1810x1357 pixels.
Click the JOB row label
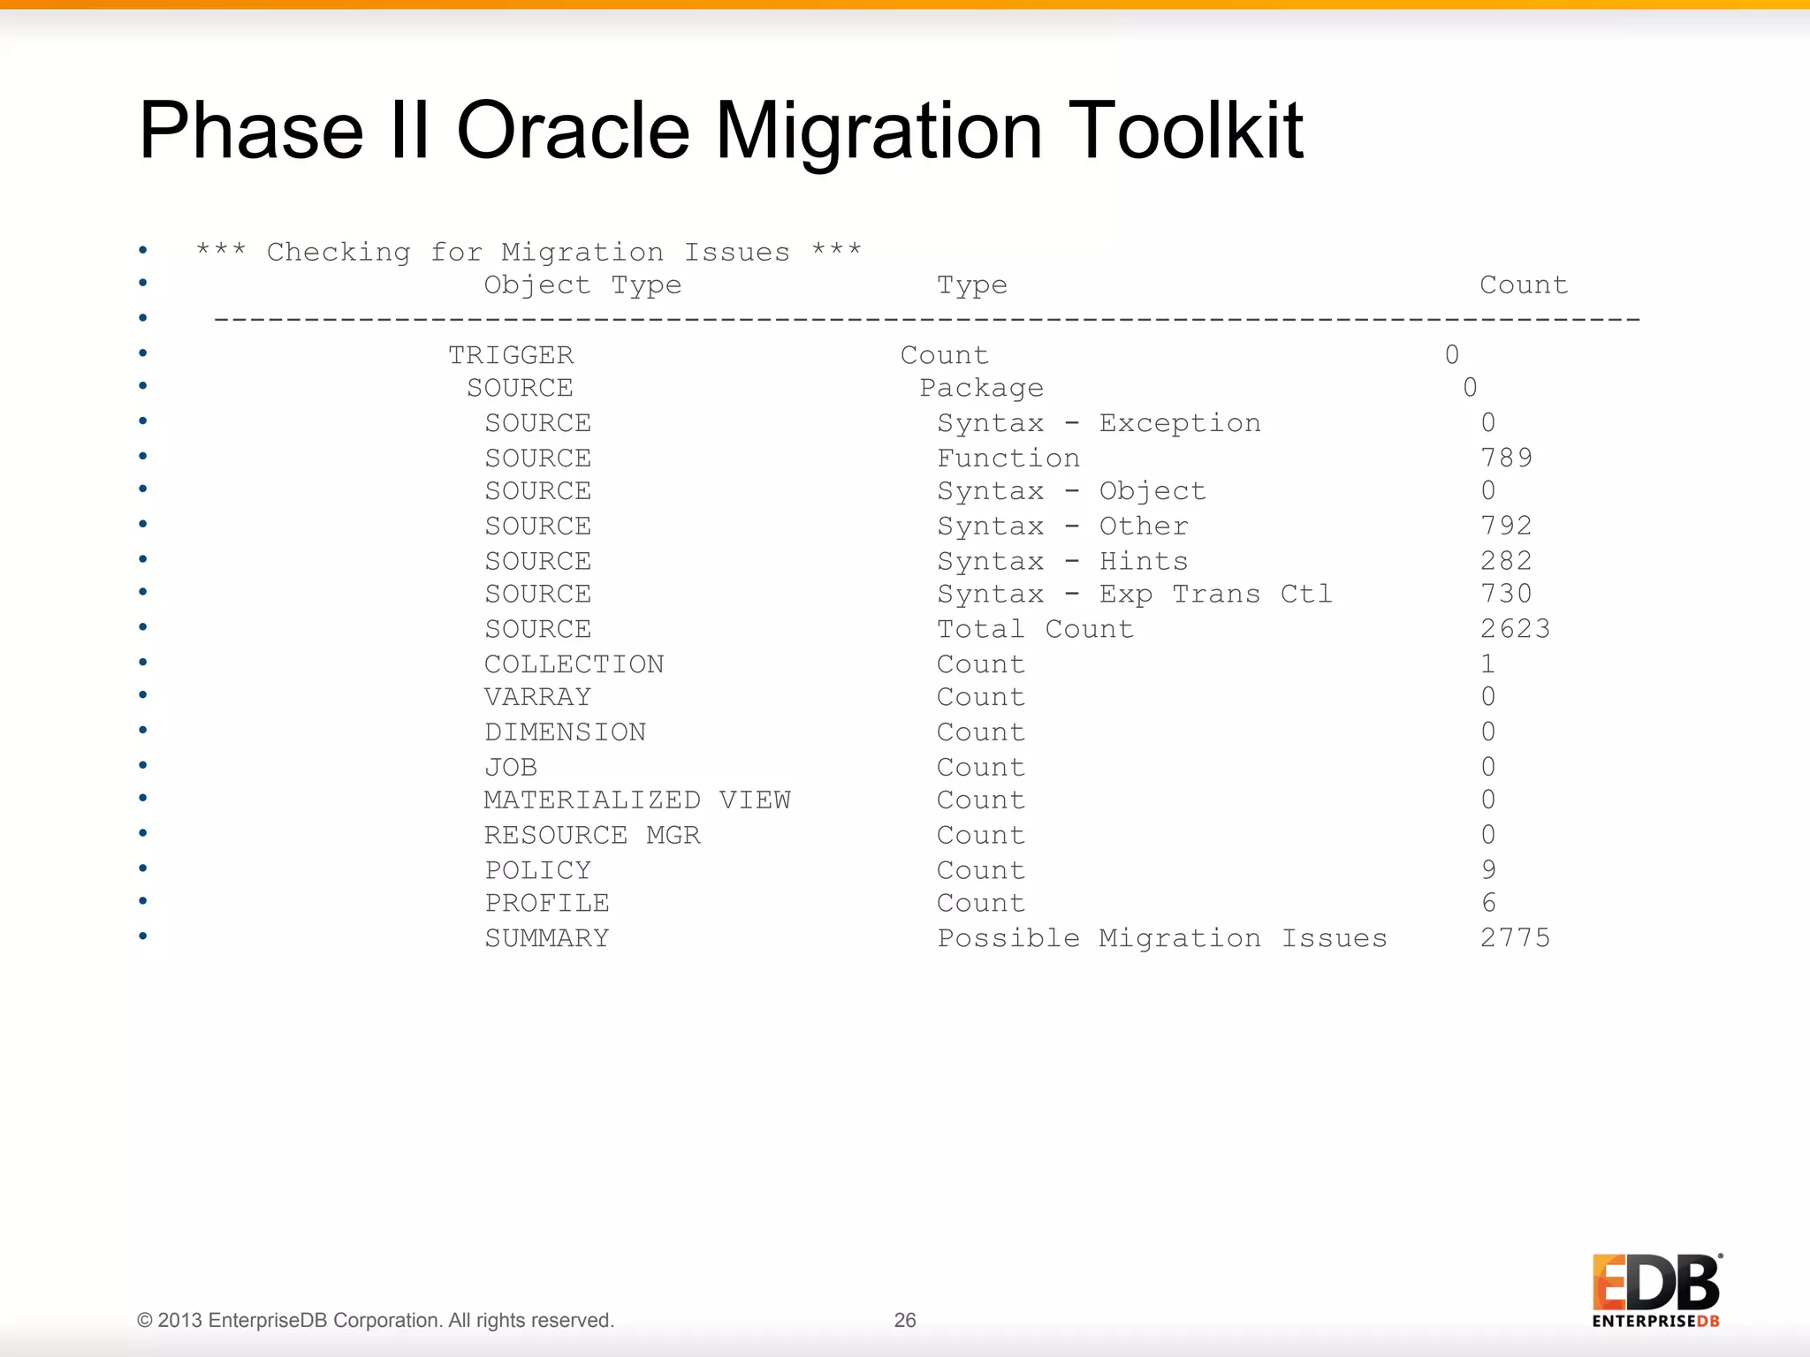coord(511,768)
